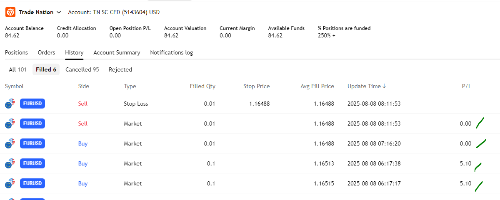Click the Trade Nation logo icon
This screenshot has height=200, width=500.
click(10, 12)
